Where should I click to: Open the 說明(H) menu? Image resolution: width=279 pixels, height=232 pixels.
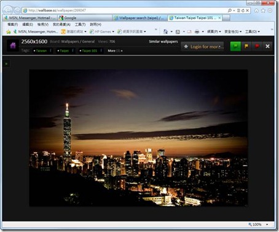pos(96,25)
